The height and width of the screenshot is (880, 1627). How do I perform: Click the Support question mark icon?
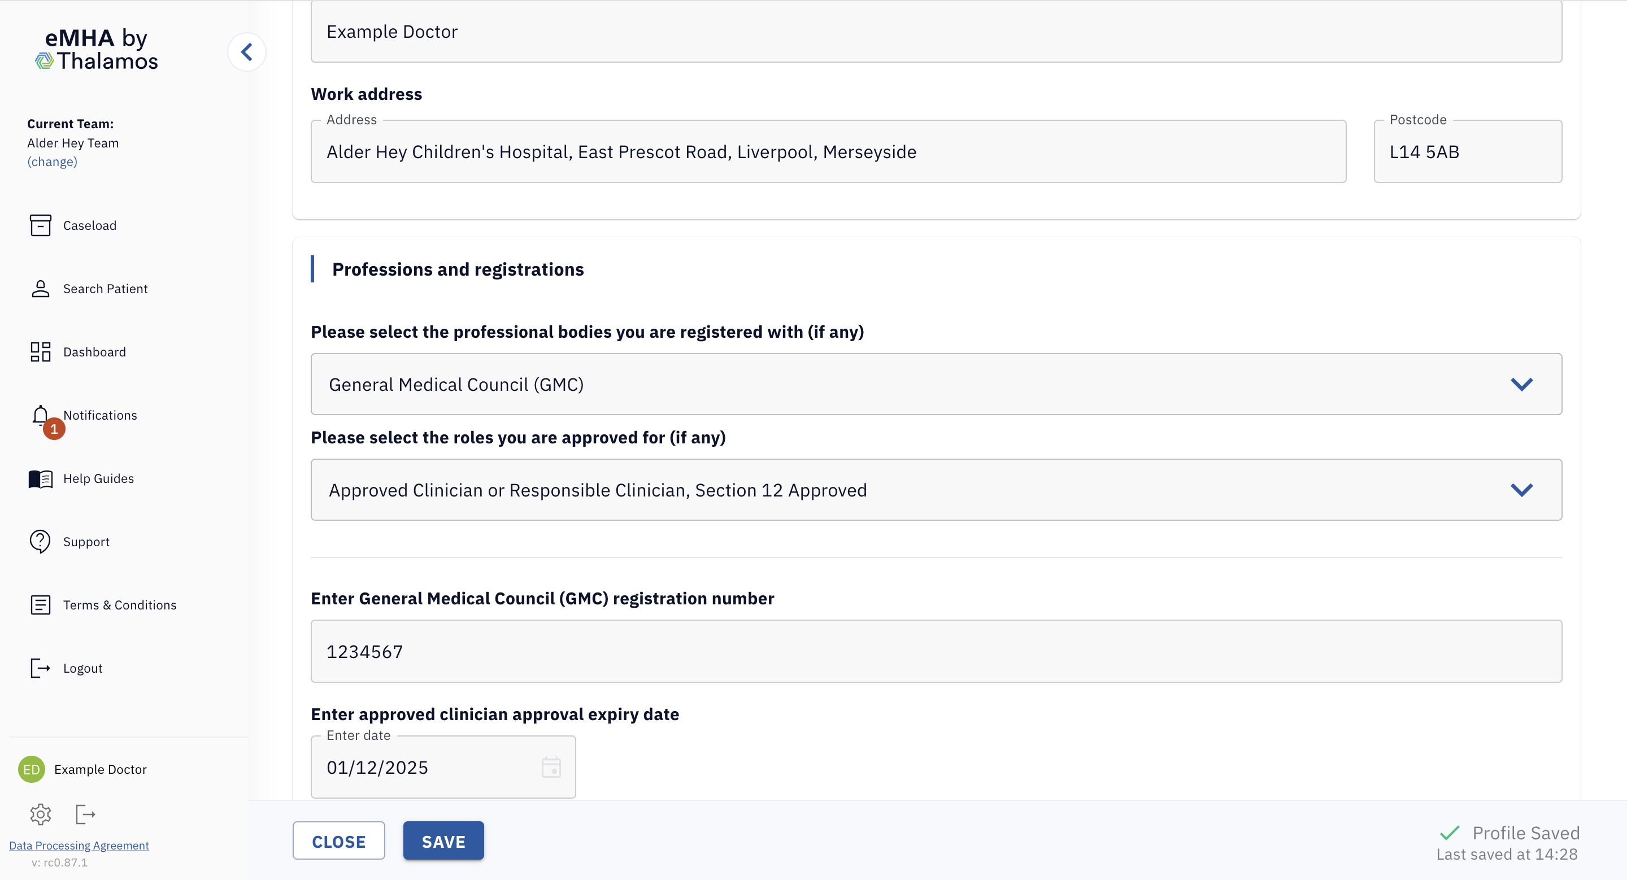coord(41,542)
